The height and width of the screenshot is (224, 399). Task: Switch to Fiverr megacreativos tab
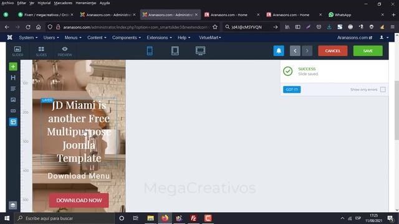tap(46, 15)
